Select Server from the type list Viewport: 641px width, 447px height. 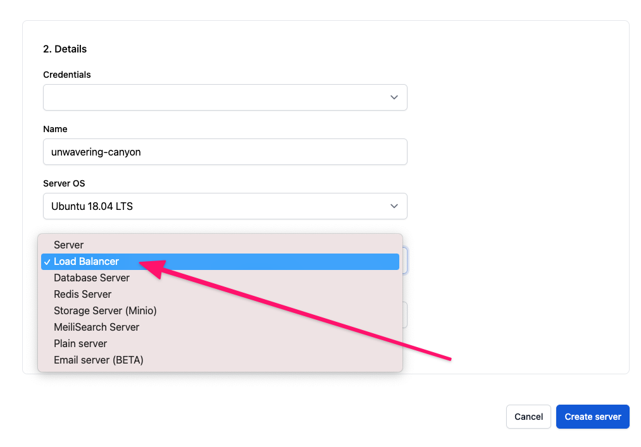coord(220,245)
